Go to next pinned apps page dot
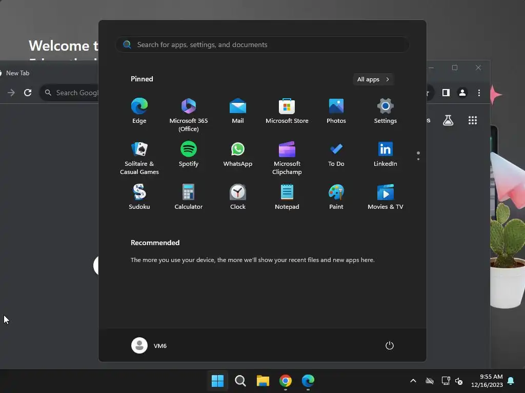This screenshot has height=393, width=525. click(418, 159)
